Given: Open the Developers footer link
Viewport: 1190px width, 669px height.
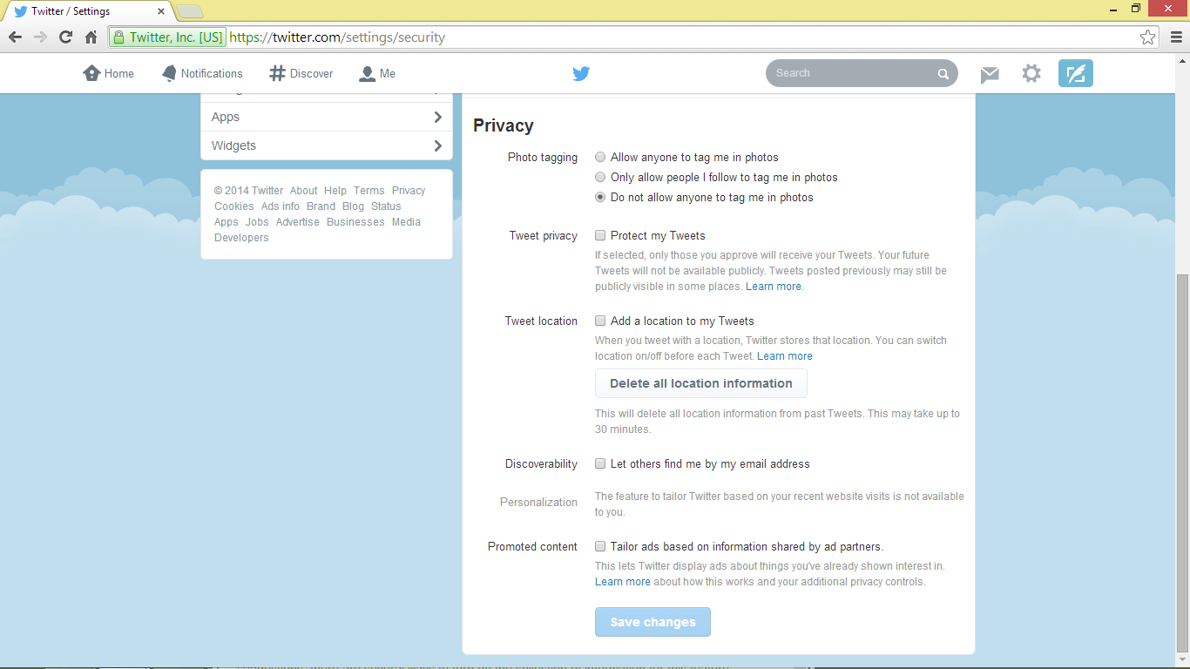Looking at the screenshot, I should click(241, 238).
